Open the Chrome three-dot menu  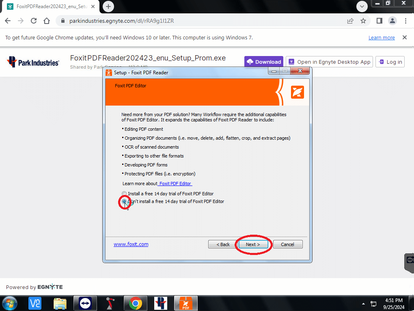pyautogui.click(x=405, y=21)
